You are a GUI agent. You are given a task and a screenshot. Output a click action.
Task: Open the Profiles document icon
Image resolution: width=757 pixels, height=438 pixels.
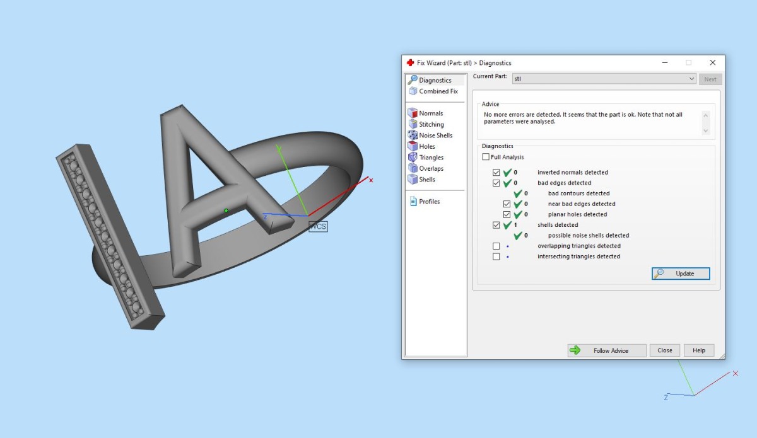pyautogui.click(x=413, y=202)
